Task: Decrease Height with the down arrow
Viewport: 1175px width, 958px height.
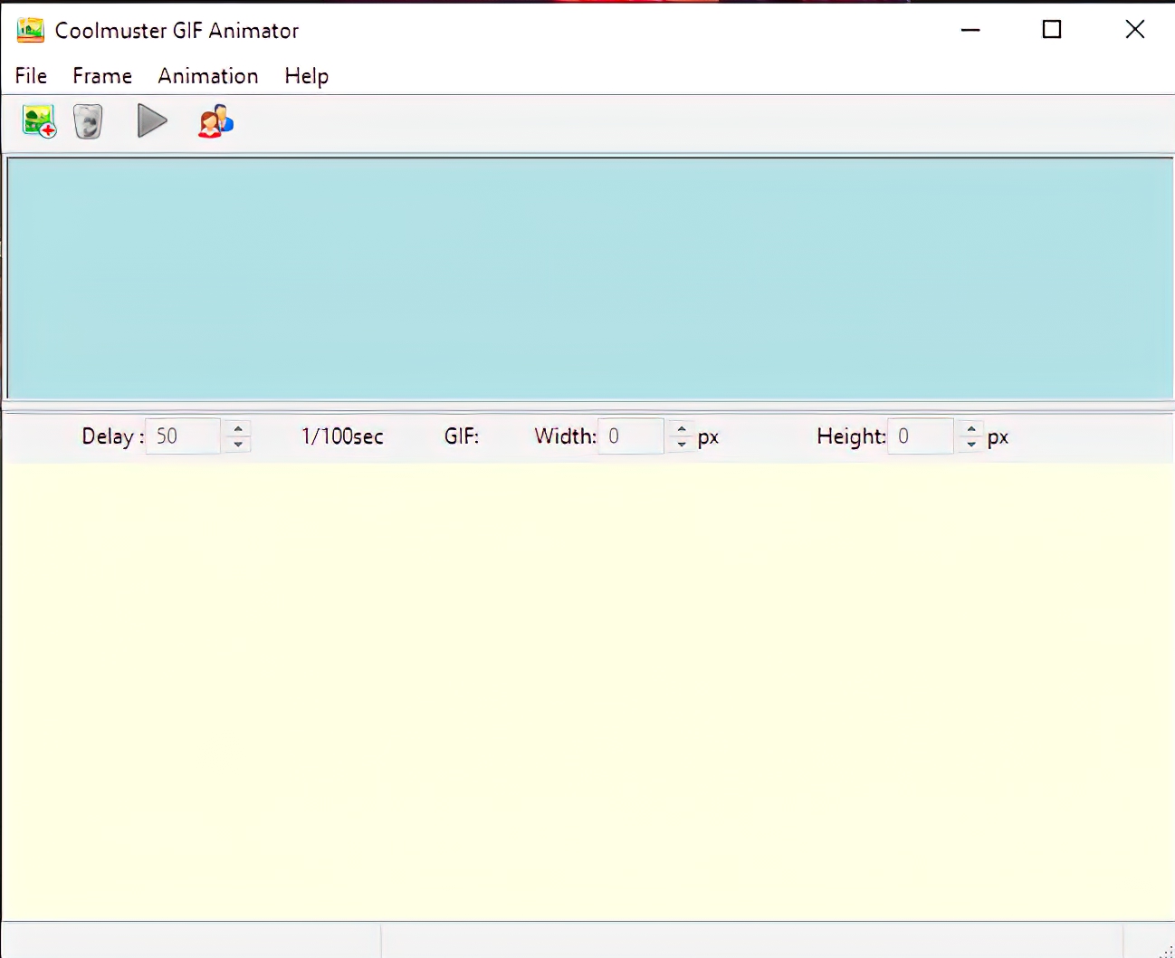Action: (x=971, y=444)
